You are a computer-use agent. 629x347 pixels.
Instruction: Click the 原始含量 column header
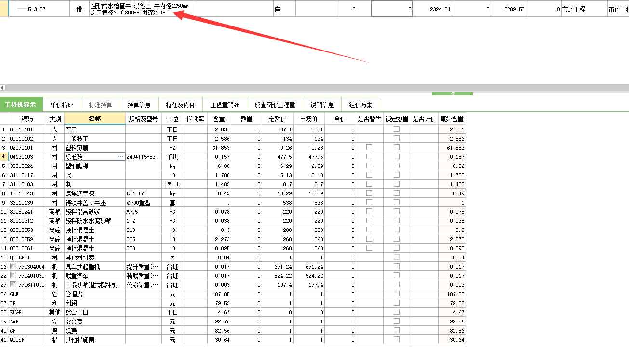click(x=452, y=119)
